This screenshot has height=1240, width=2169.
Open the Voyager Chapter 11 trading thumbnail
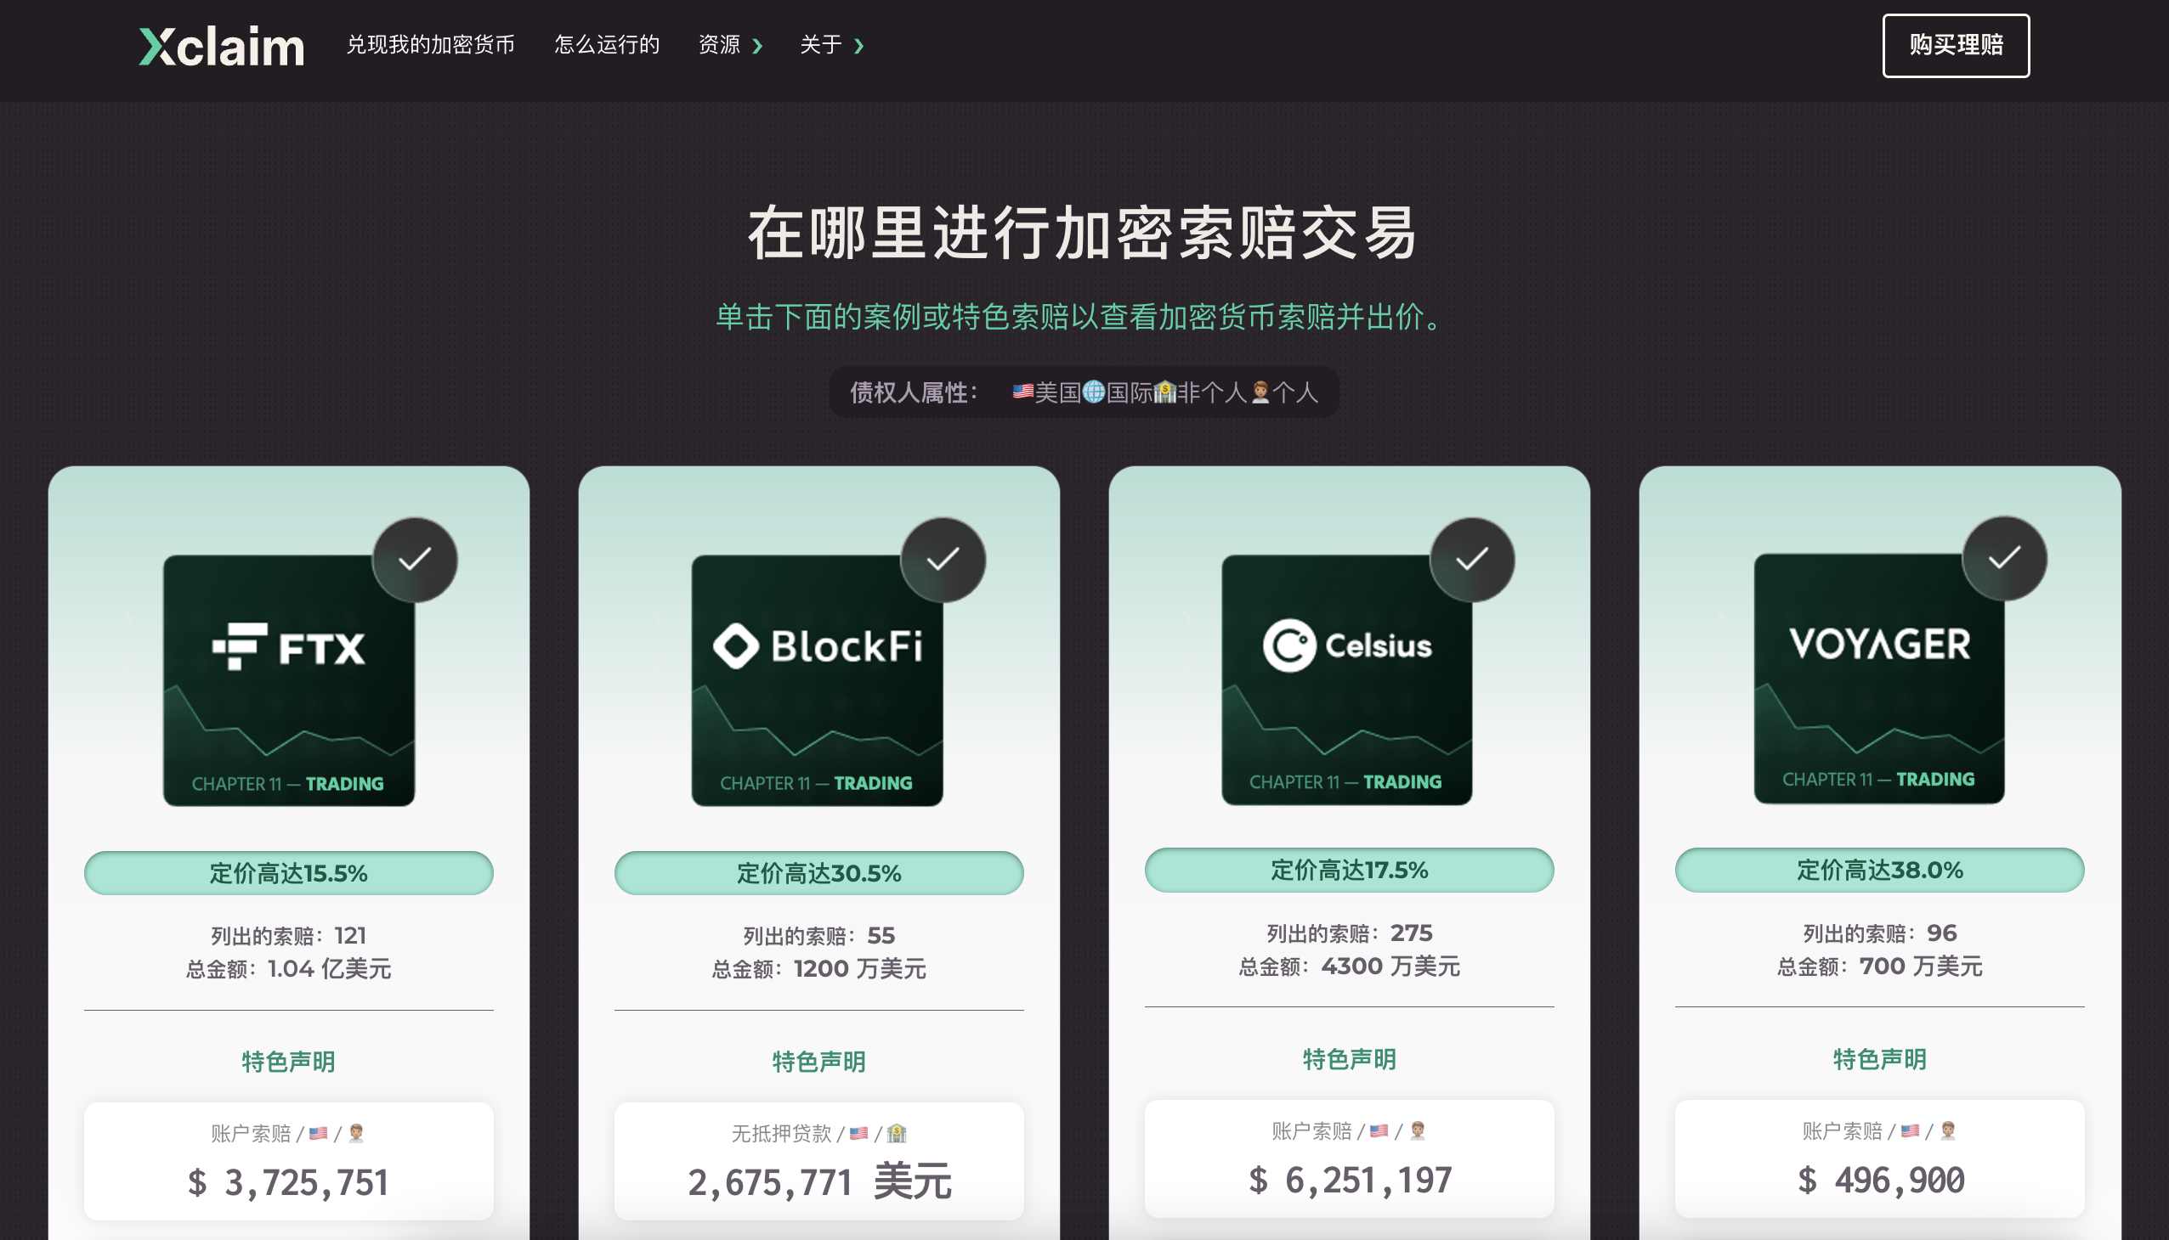pyautogui.click(x=1879, y=679)
